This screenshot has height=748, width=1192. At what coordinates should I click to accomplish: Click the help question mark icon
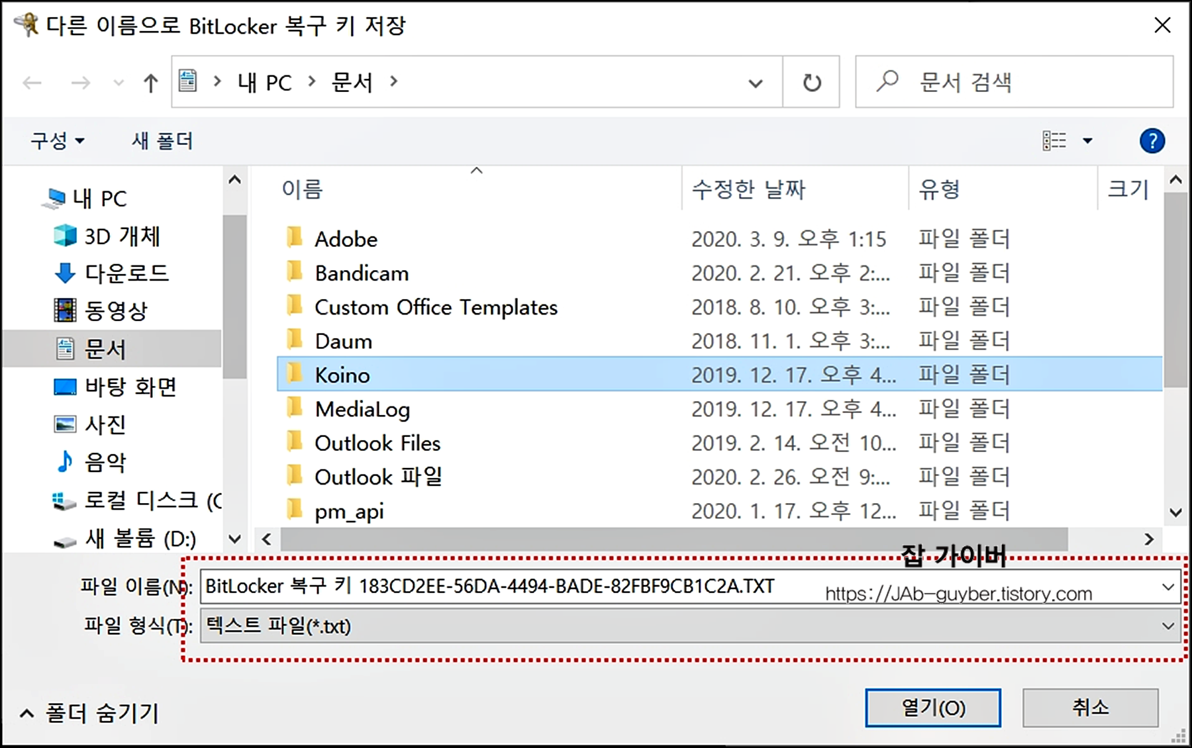tap(1152, 140)
